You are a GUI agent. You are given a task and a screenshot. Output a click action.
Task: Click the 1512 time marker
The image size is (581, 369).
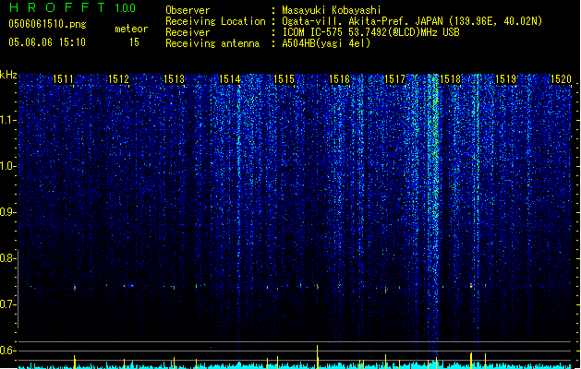tap(118, 79)
